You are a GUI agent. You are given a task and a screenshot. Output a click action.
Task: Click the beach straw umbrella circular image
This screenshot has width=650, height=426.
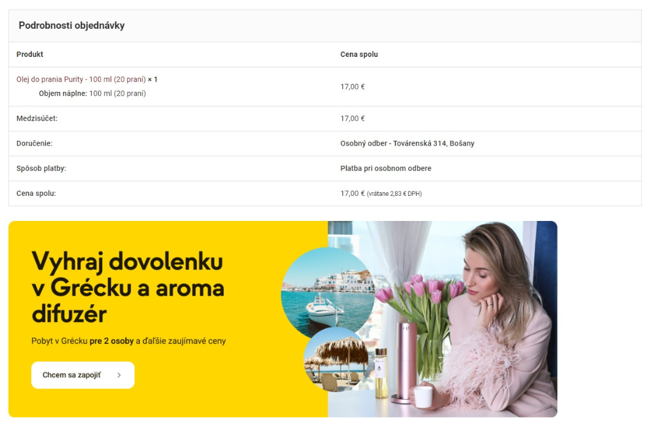tap(336, 360)
